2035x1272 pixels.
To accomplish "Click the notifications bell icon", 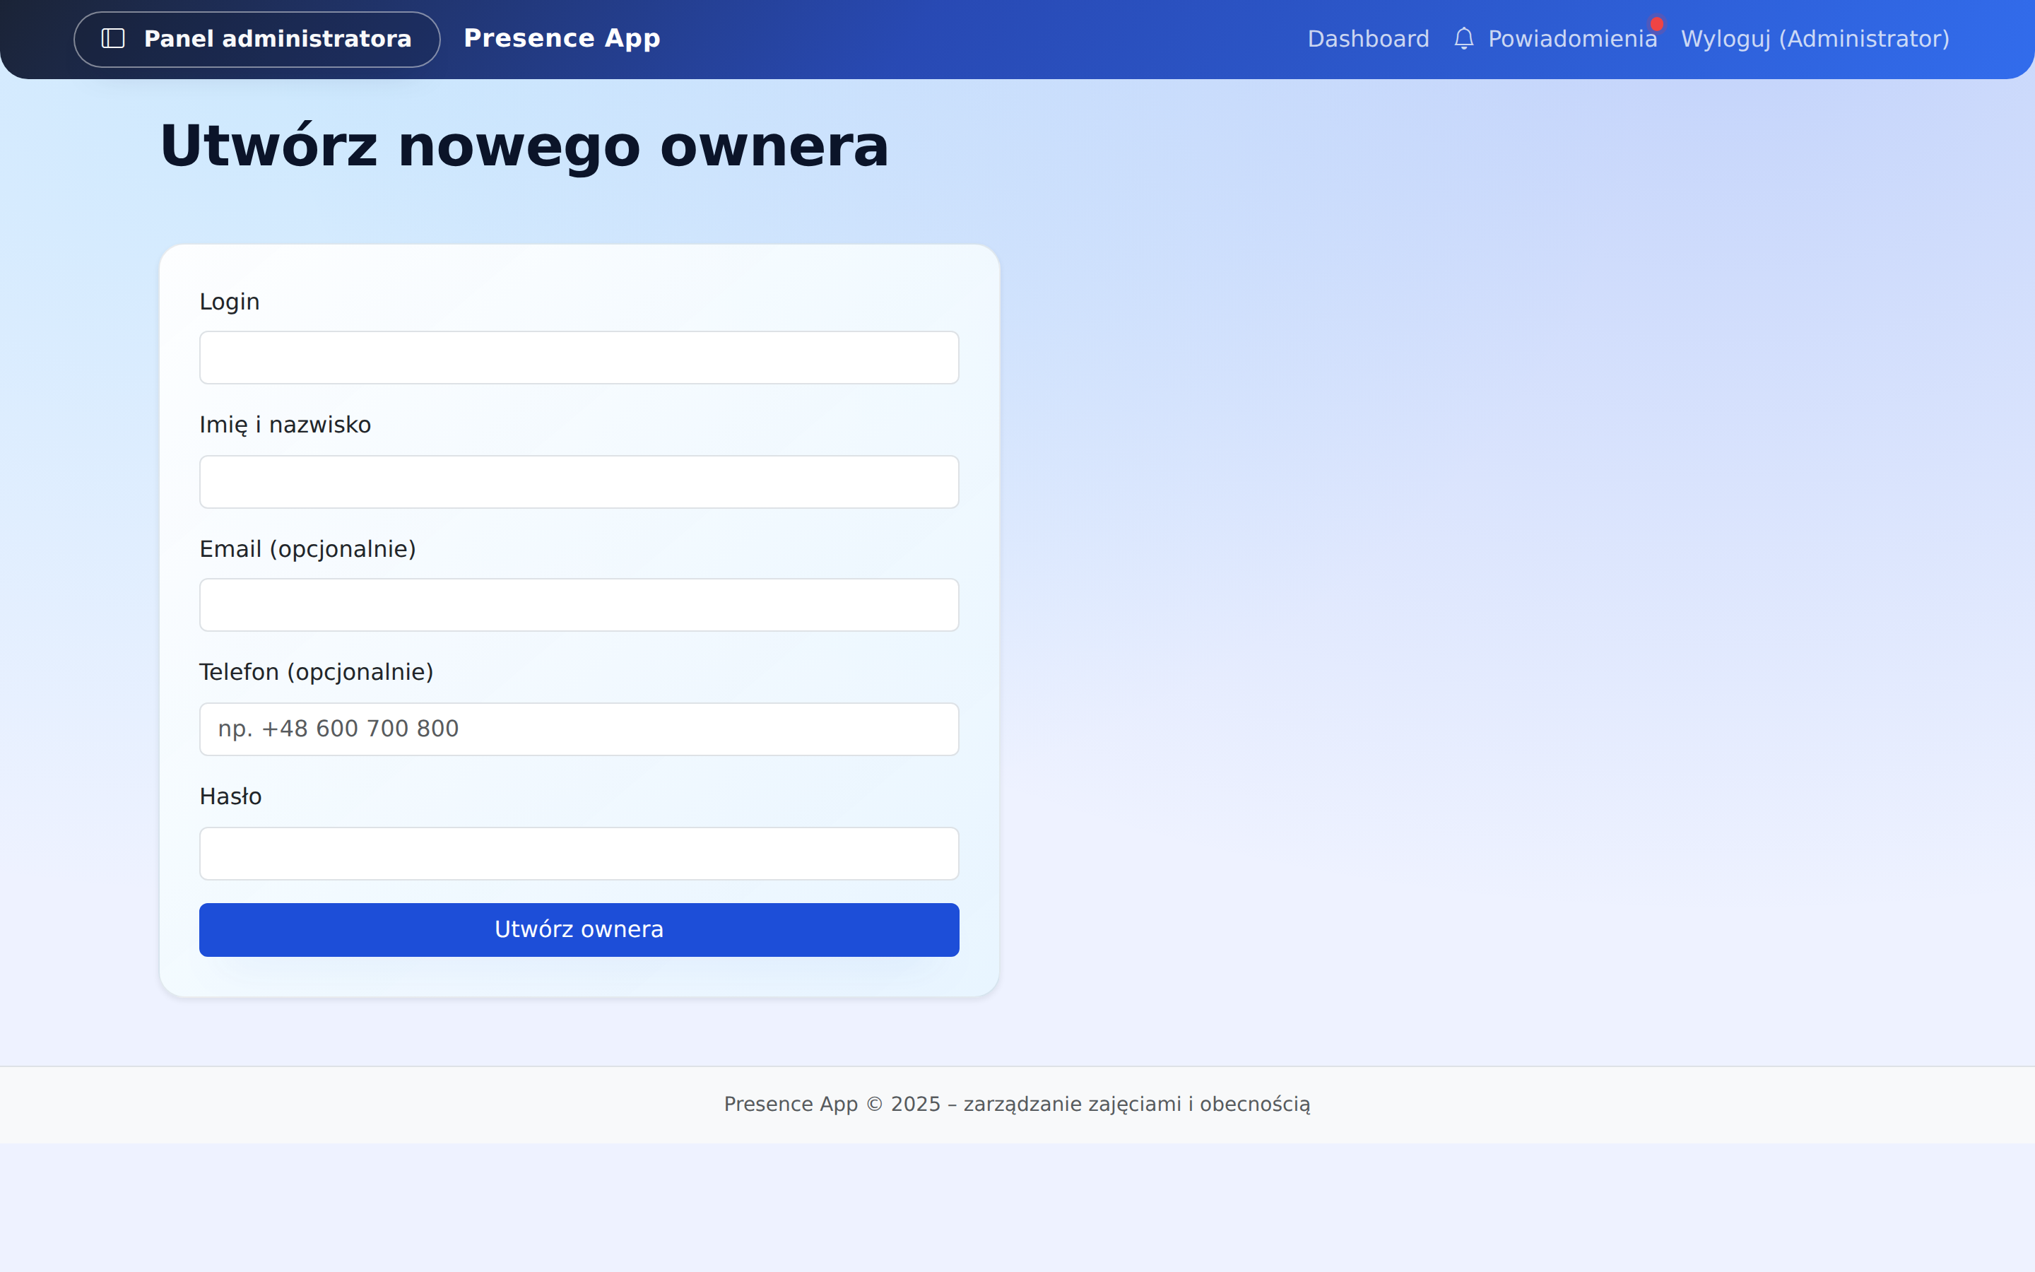I will [1463, 39].
